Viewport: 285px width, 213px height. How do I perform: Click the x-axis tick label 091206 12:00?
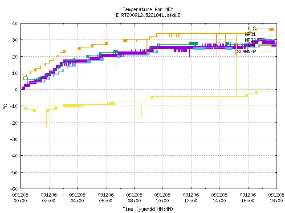191,198
